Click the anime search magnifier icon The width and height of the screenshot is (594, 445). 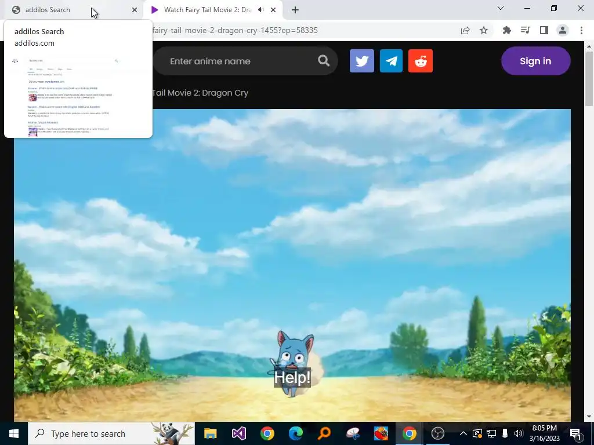pos(324,60)
